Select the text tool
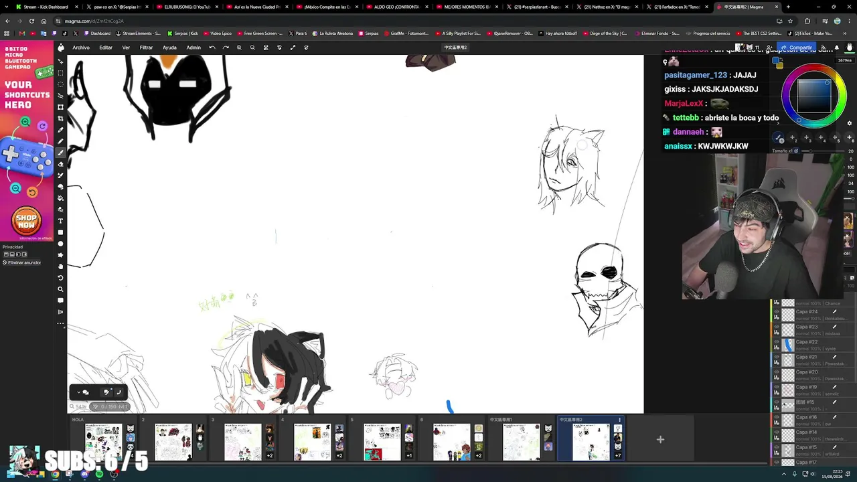Viewport: 857px width, 482px height. pyautogui.click(x=60, y=221)
